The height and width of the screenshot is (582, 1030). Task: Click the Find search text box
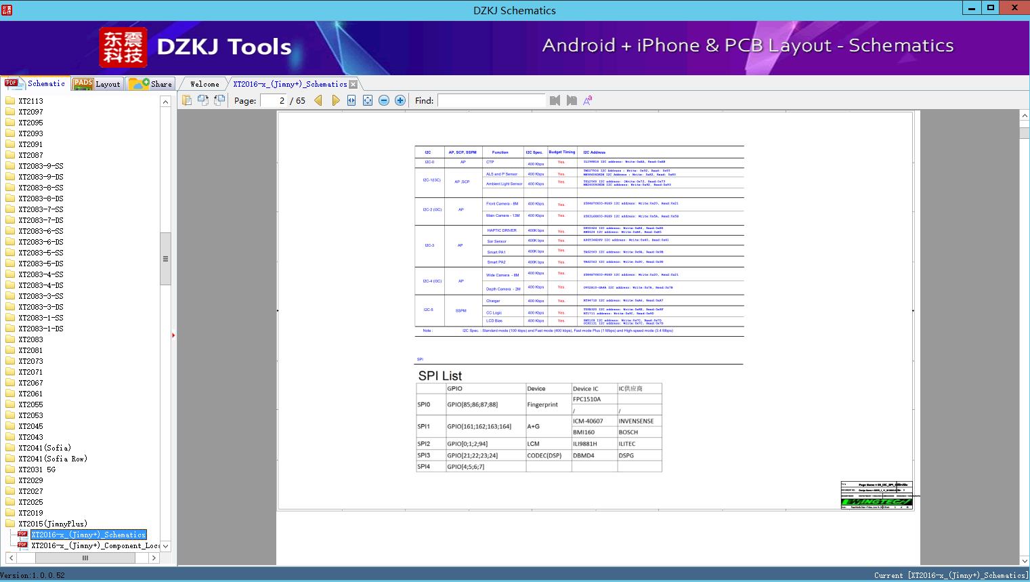492,100
